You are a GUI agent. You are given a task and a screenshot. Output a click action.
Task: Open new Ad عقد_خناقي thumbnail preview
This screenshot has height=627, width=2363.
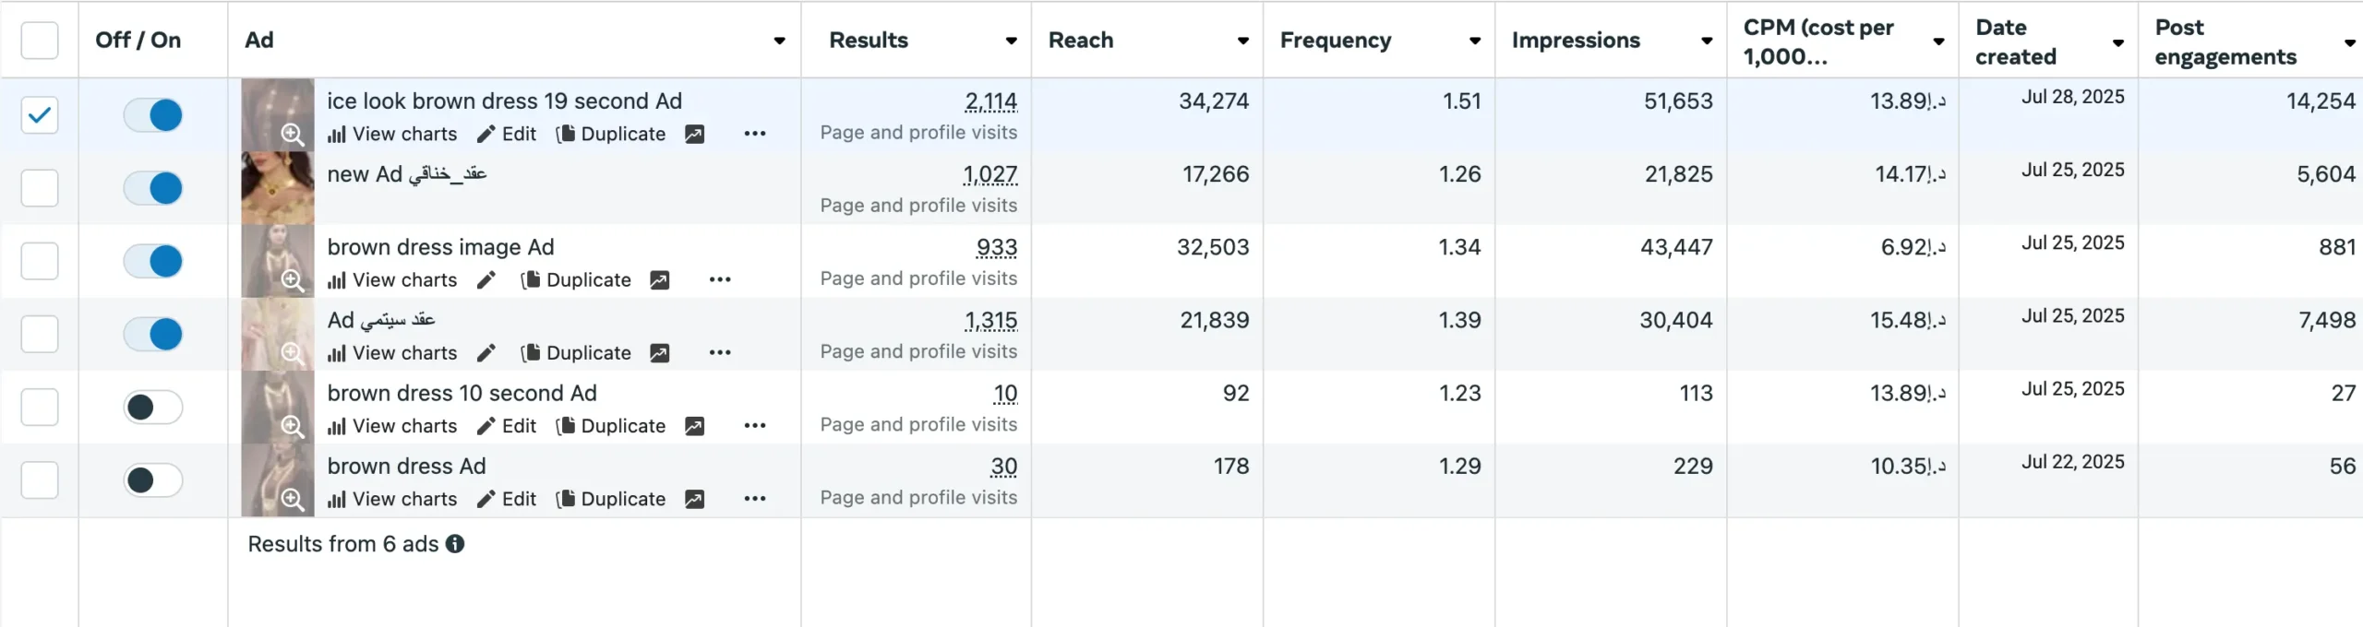(x=277, y=188)
